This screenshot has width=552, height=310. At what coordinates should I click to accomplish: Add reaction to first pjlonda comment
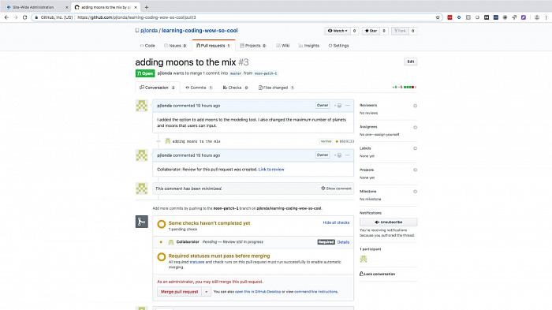coord(338,106)
